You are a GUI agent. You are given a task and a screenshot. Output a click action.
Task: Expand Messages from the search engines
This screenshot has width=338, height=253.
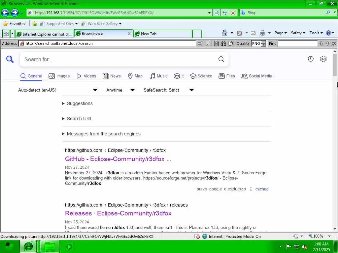(x=101, y=134)
